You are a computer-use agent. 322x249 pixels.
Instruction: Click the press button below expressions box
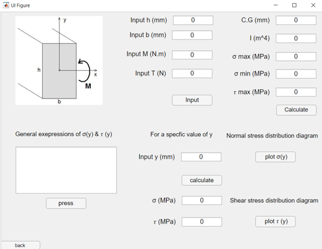tap(66, 203)
